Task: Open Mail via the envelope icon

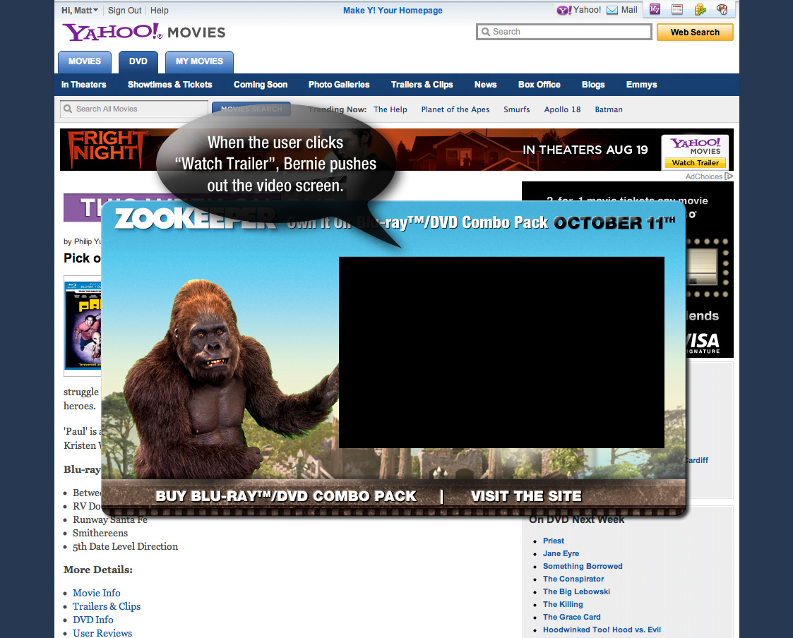Action: pos(612,11)
